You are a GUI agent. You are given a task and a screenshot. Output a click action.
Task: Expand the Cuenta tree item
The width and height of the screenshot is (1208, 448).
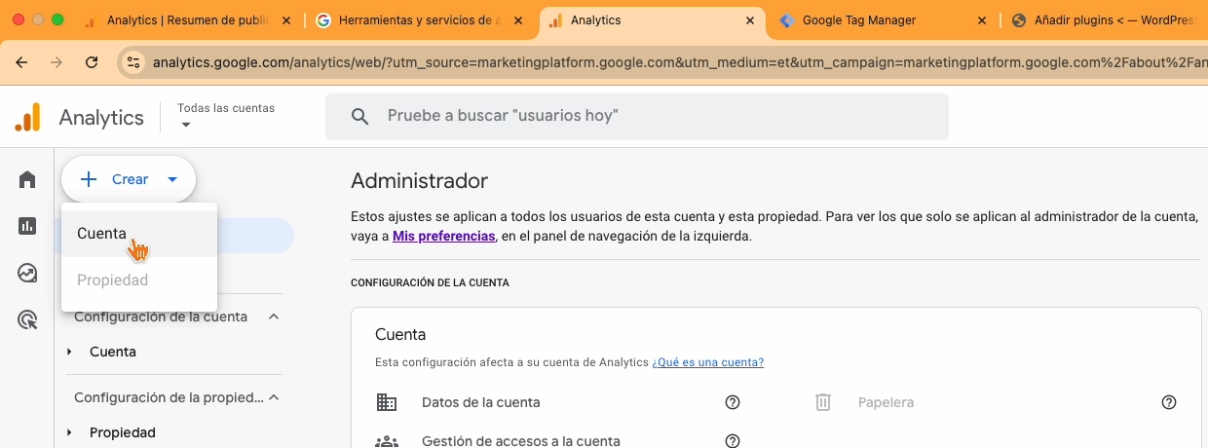(69, 352)
